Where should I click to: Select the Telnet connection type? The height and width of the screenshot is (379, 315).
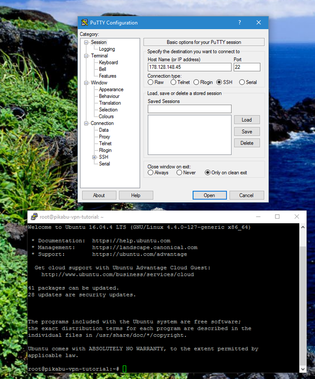click(x=174, y=82)
